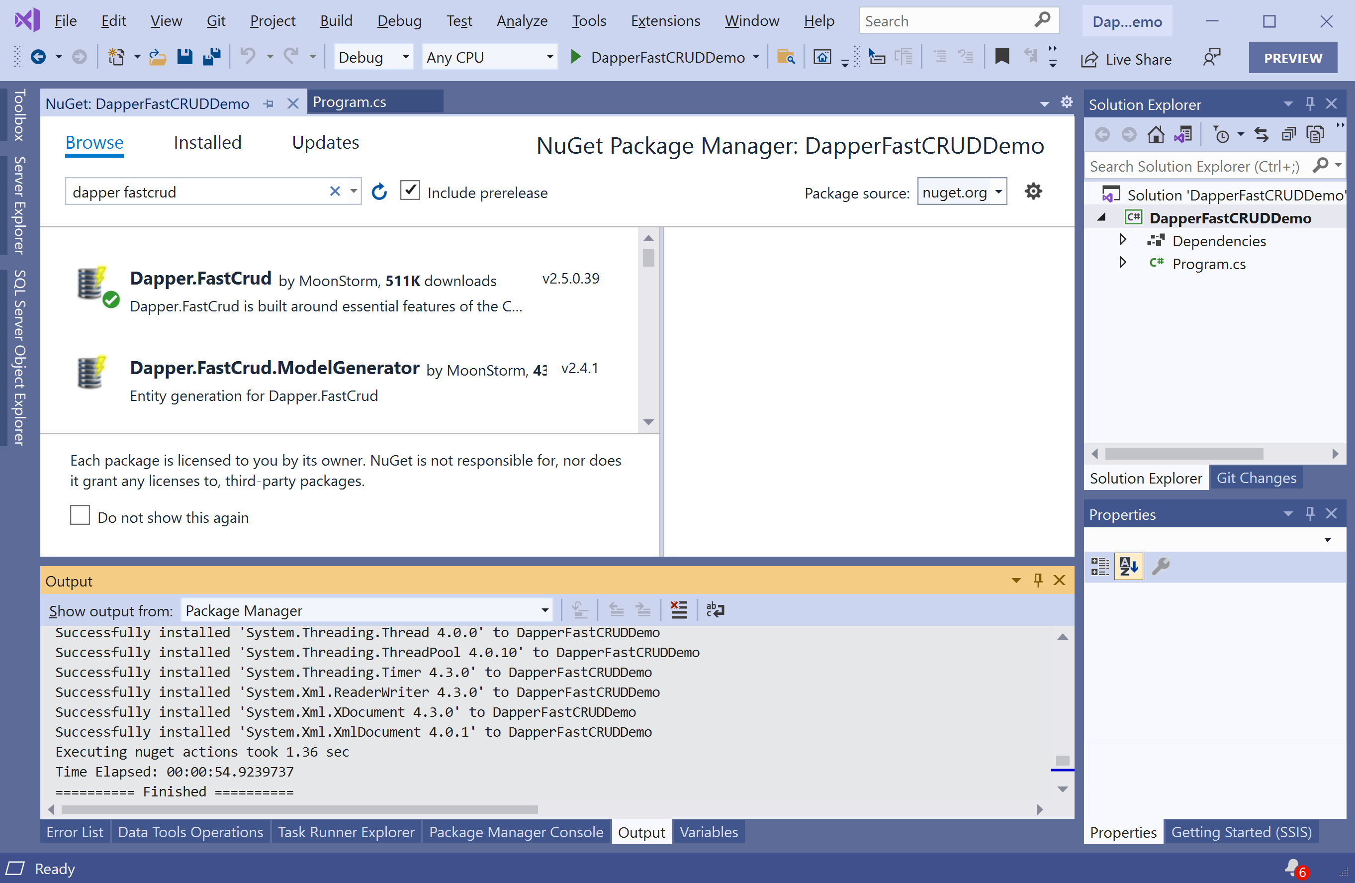Check Do not show this again
The width and height of the screenshot is (1355, 883).
[x=80, y=515]
